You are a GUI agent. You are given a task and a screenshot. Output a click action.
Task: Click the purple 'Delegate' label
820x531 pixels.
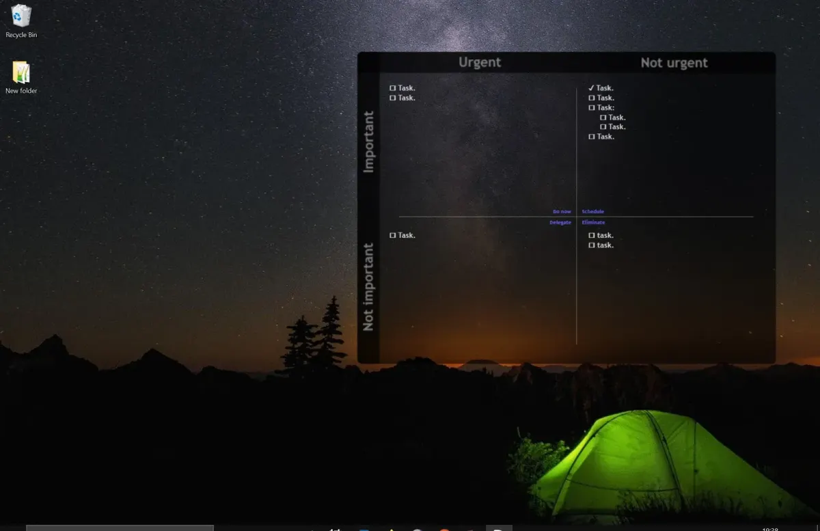tap(560, 223)
